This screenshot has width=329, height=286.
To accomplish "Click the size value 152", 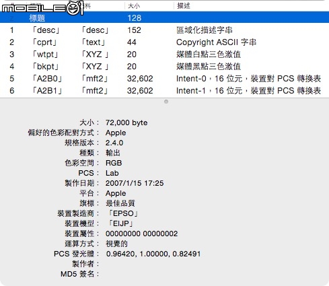I will click(134, 30).
